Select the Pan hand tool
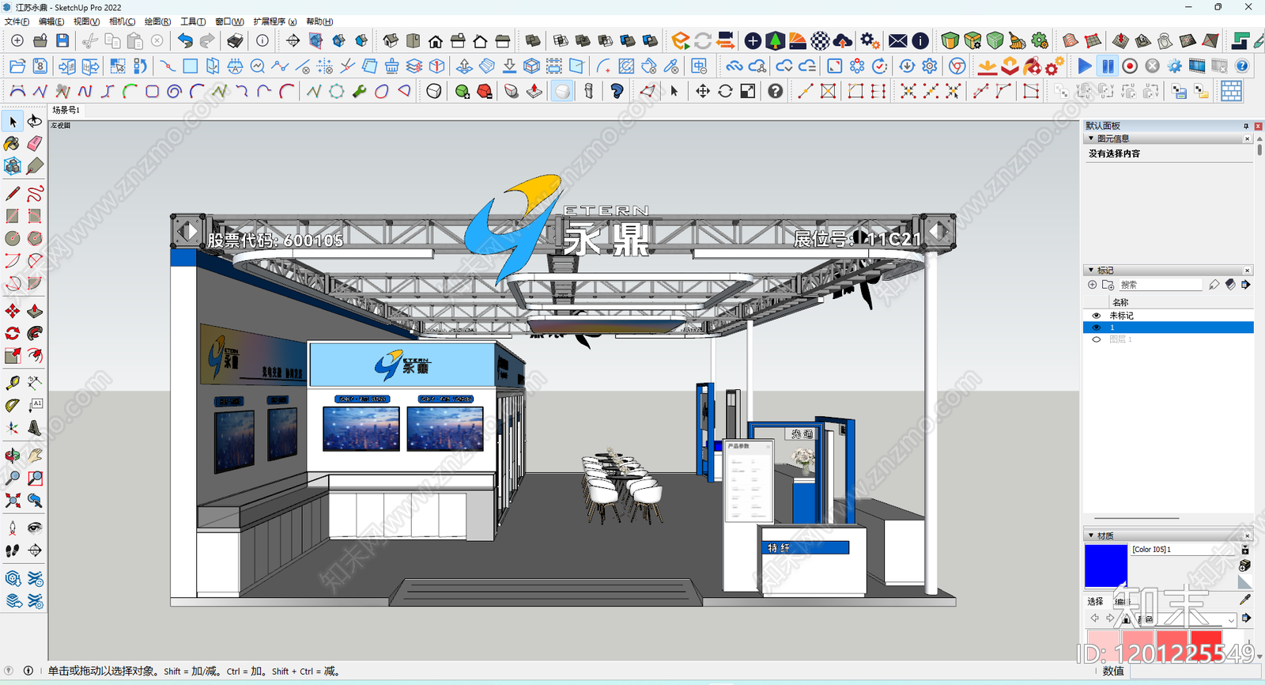The image size is (1265, 685). tap(35, 456)
